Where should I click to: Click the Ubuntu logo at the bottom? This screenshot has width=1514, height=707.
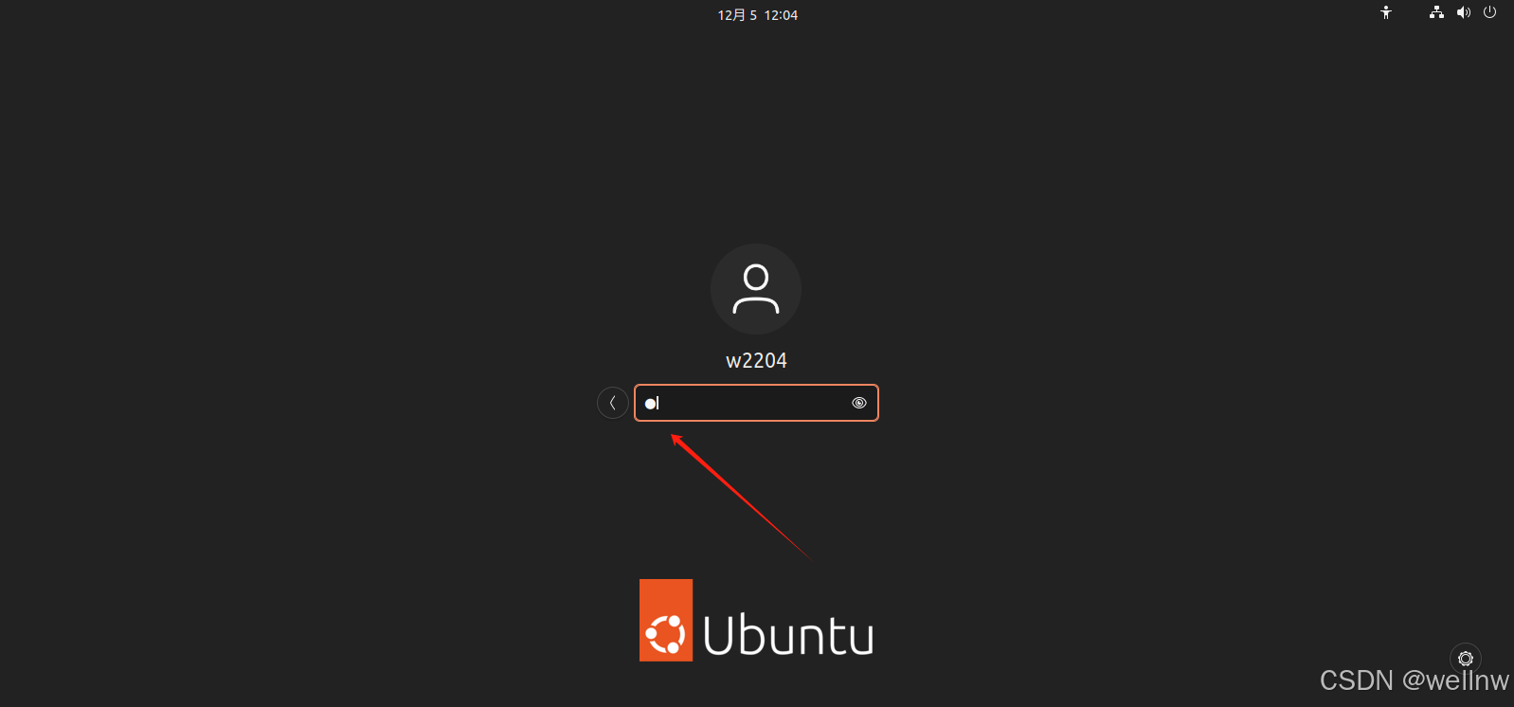point(755,621)
